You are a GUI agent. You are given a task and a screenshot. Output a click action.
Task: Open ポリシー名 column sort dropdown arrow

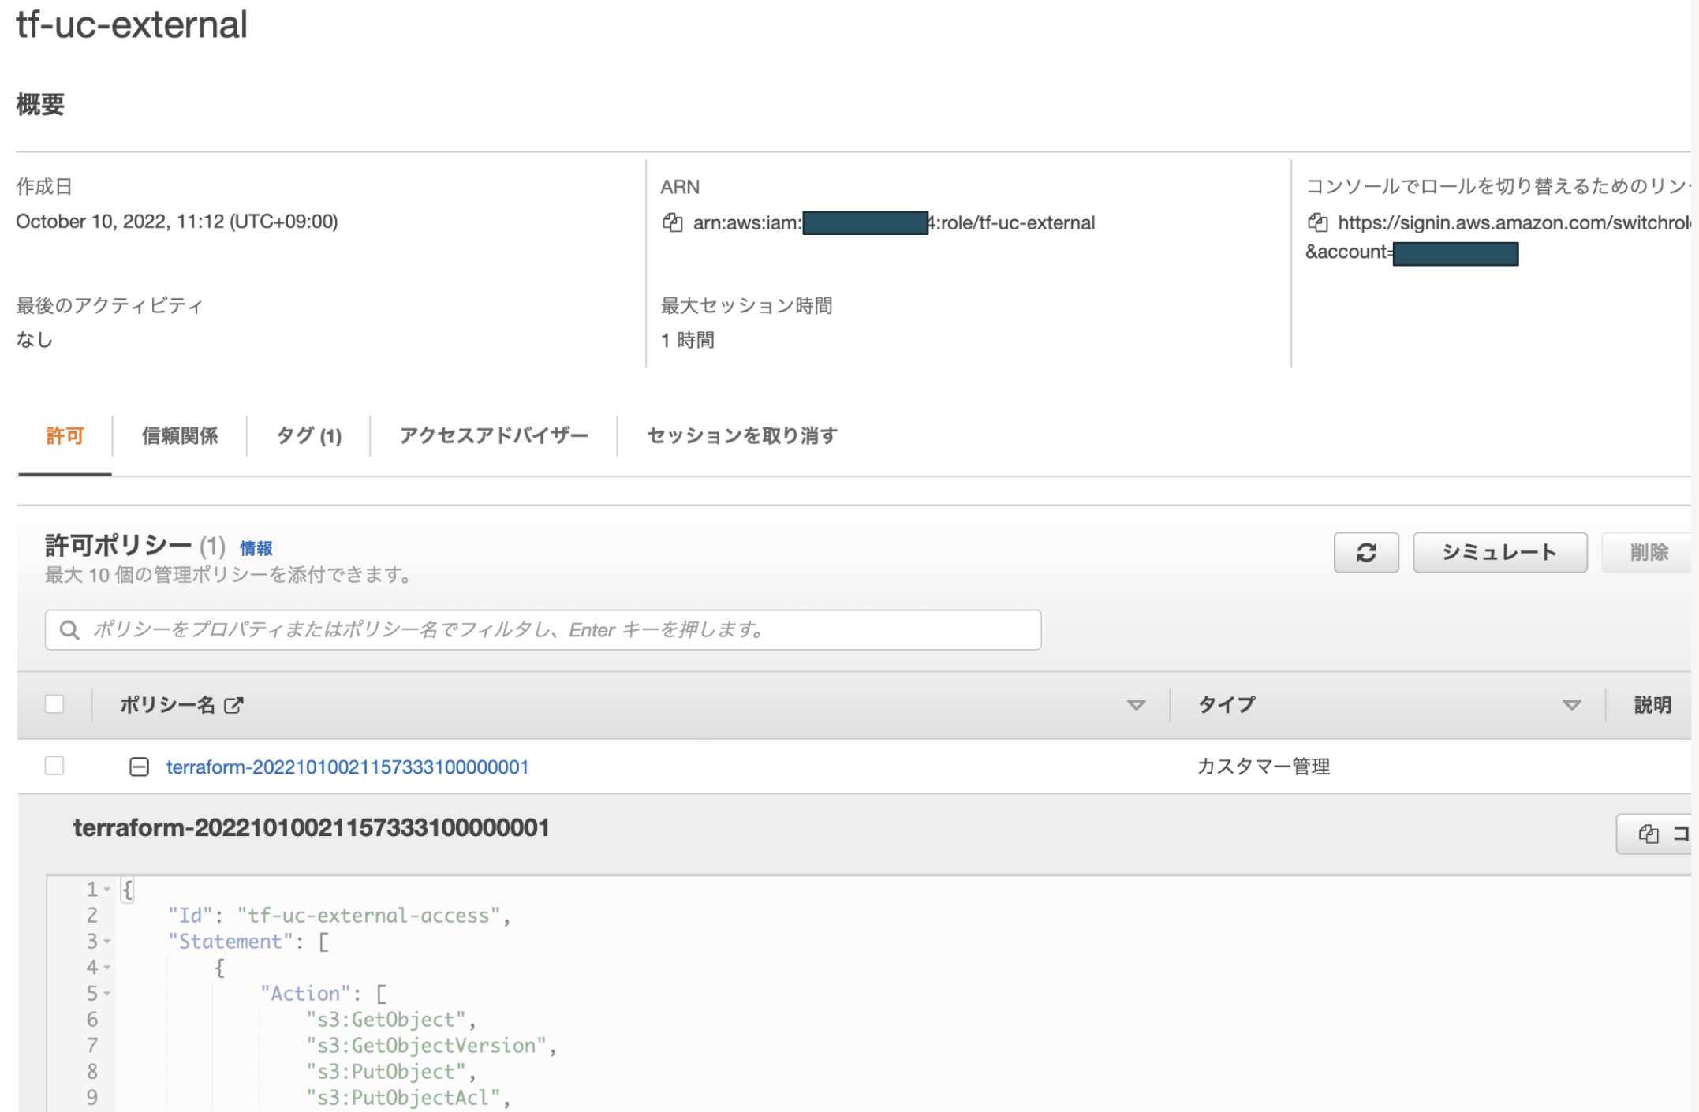(1136, 705)
